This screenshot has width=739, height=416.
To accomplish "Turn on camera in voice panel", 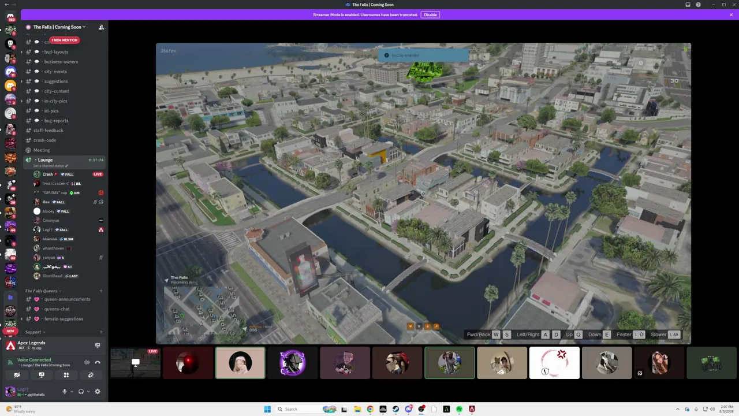I will (x=17, y=375).
